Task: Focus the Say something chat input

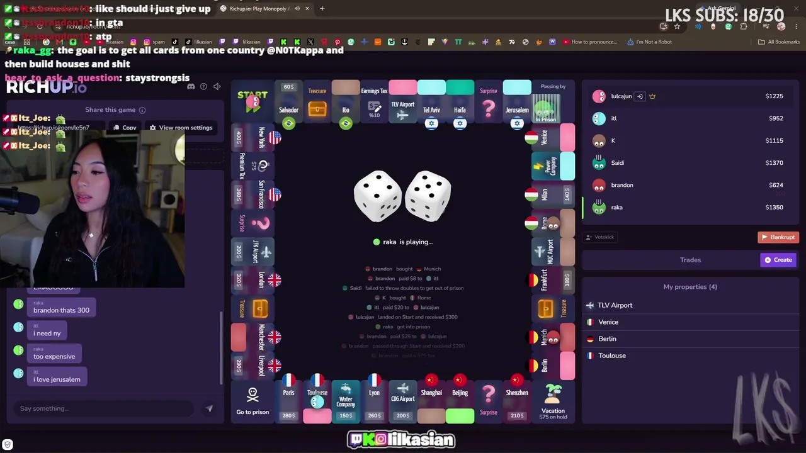Action: [x=104, y=408]
